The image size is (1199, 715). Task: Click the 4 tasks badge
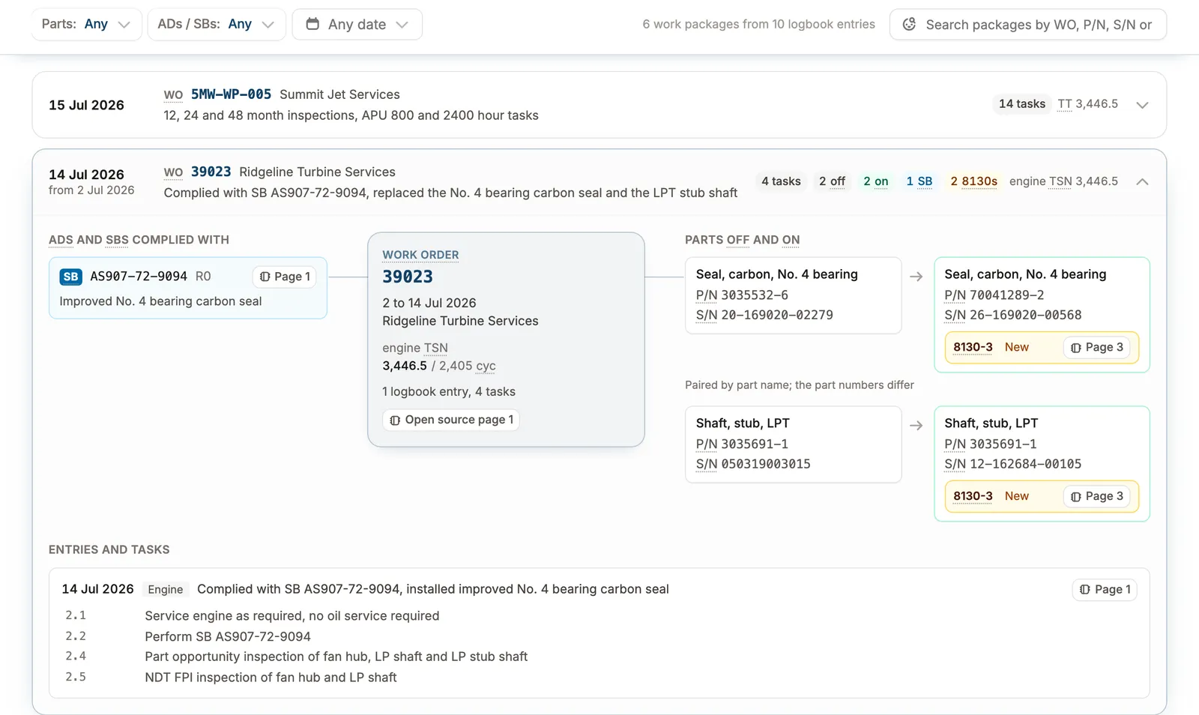[781, 181]
